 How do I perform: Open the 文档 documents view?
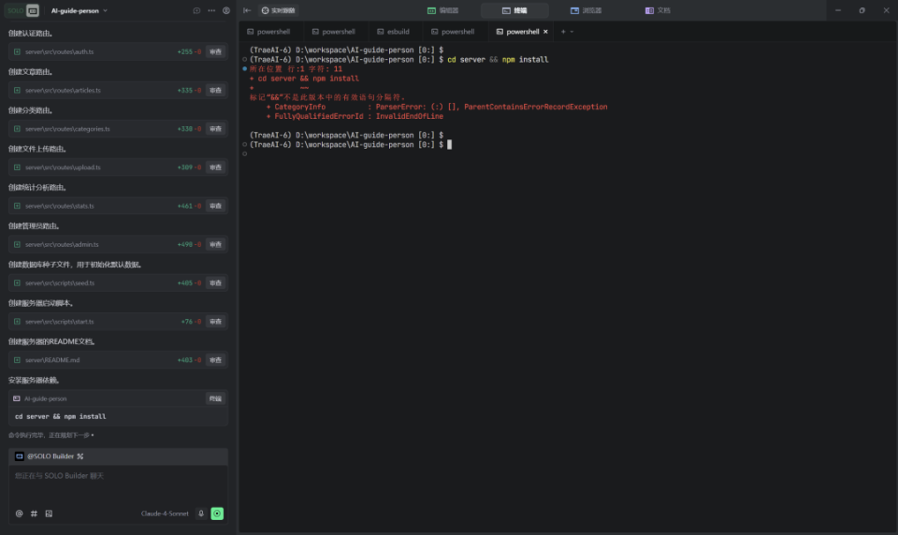click(658, 10)
